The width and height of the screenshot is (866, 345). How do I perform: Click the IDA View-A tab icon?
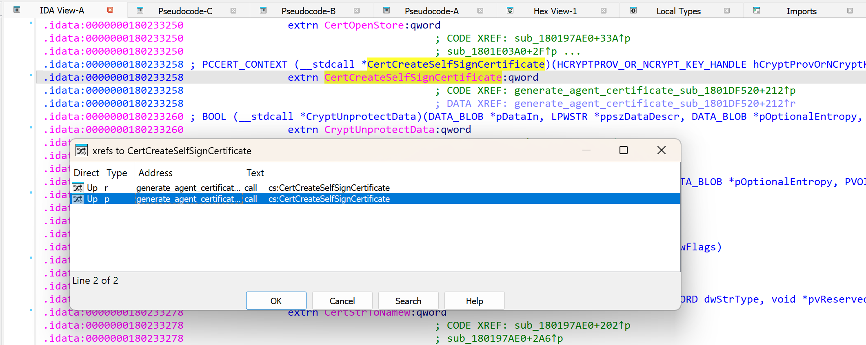[17, 10]
